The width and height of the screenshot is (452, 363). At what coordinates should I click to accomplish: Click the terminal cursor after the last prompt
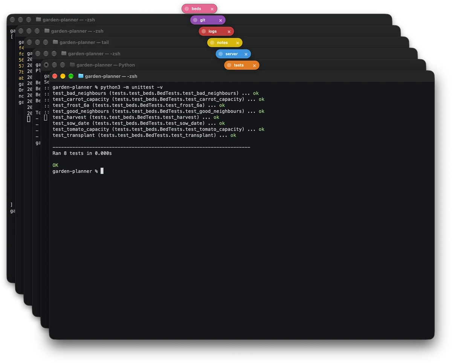coord(102,171)
